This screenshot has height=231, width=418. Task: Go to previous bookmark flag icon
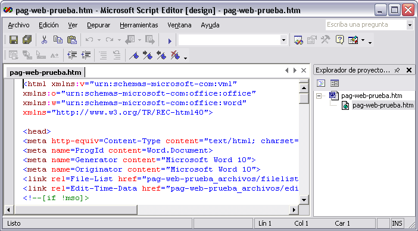(x=161, y=55)
